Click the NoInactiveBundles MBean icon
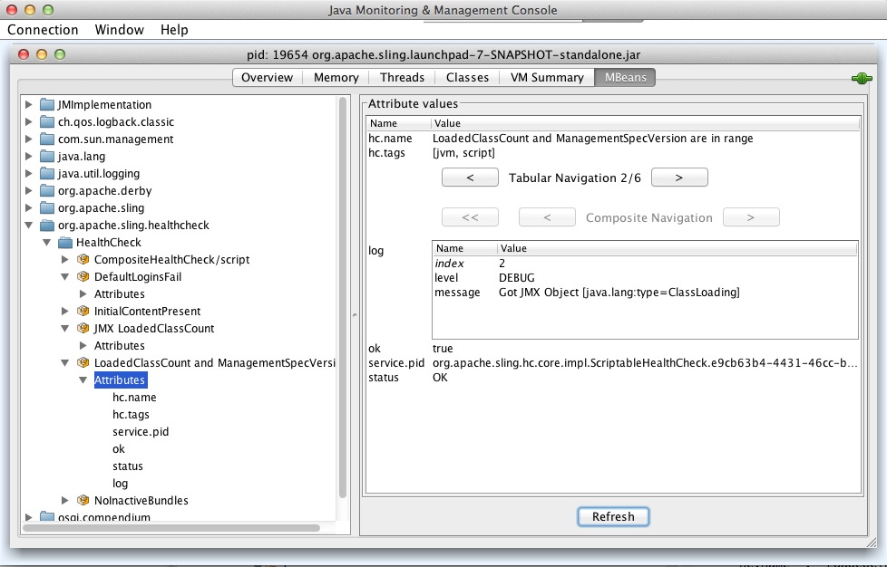 pos(83,501)
